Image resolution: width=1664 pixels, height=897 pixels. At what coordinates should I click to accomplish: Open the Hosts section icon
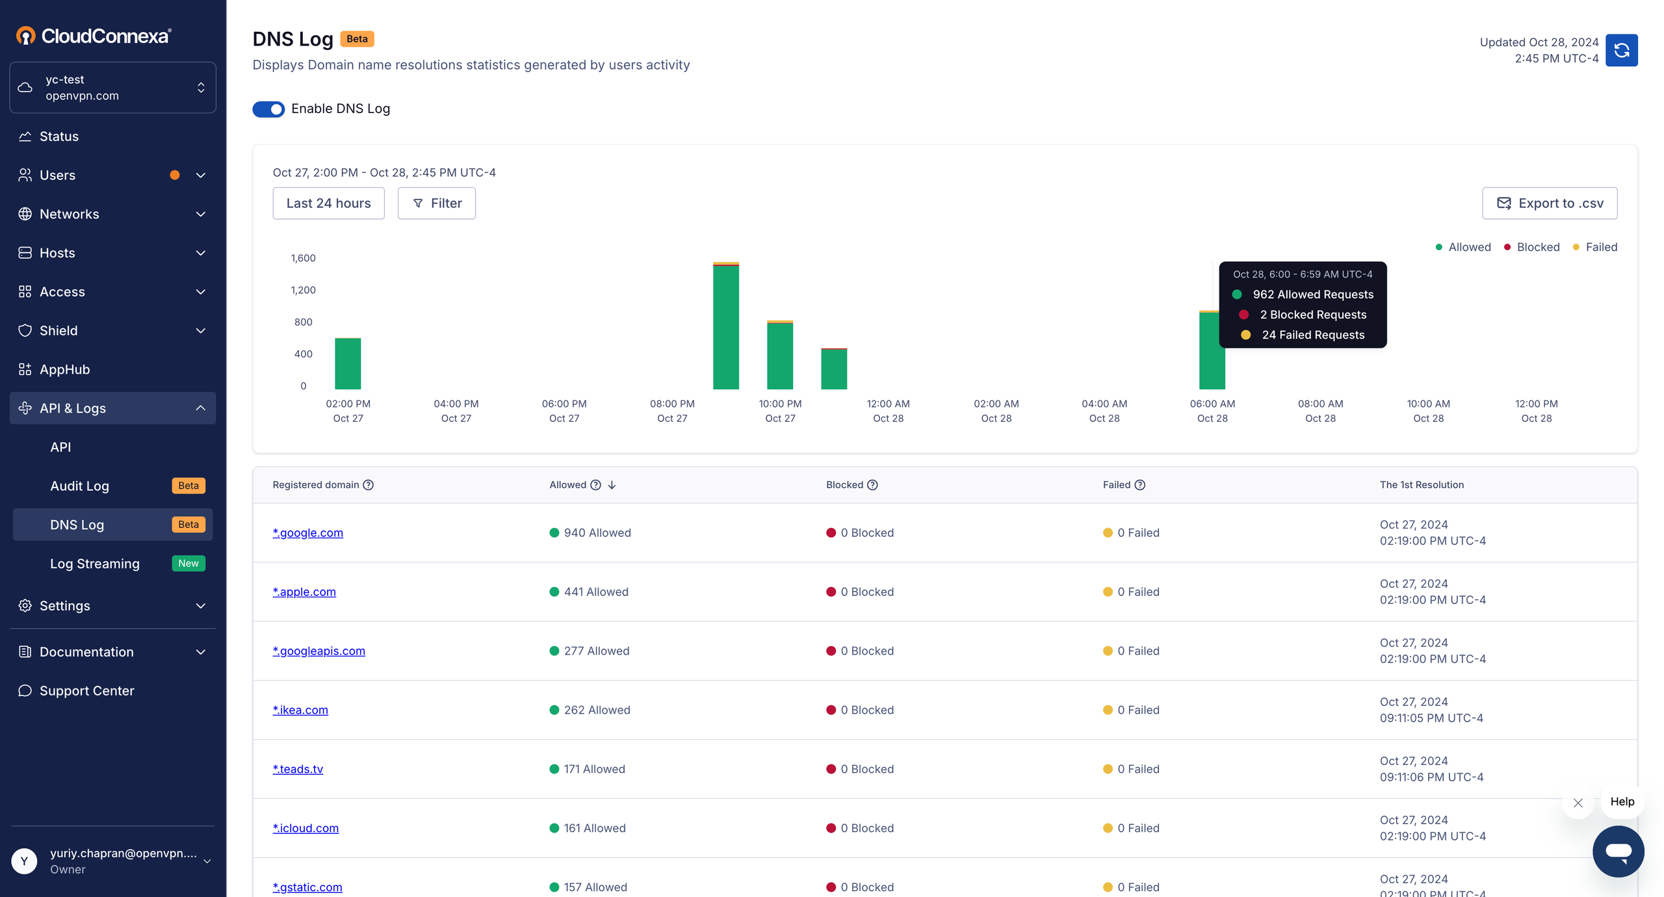[x=25, y=252]
